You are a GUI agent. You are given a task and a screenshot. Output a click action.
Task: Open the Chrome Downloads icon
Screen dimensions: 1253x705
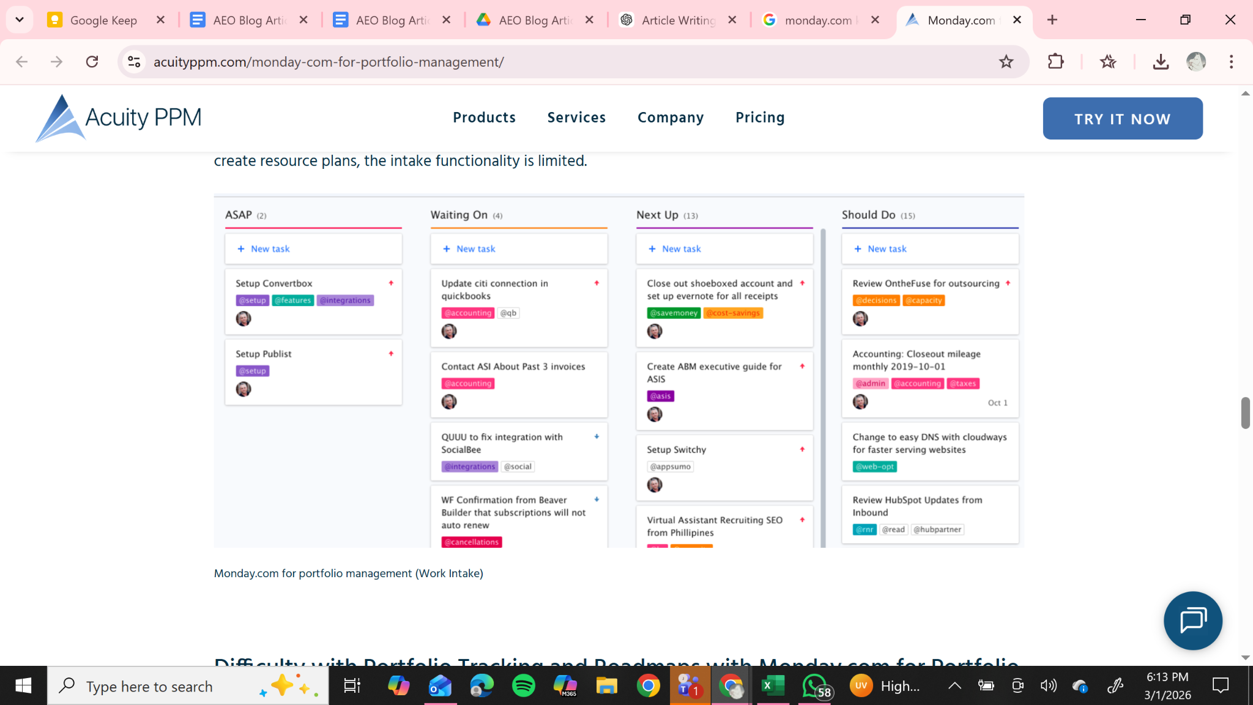pyautogui.click(x=1160, y=62)
